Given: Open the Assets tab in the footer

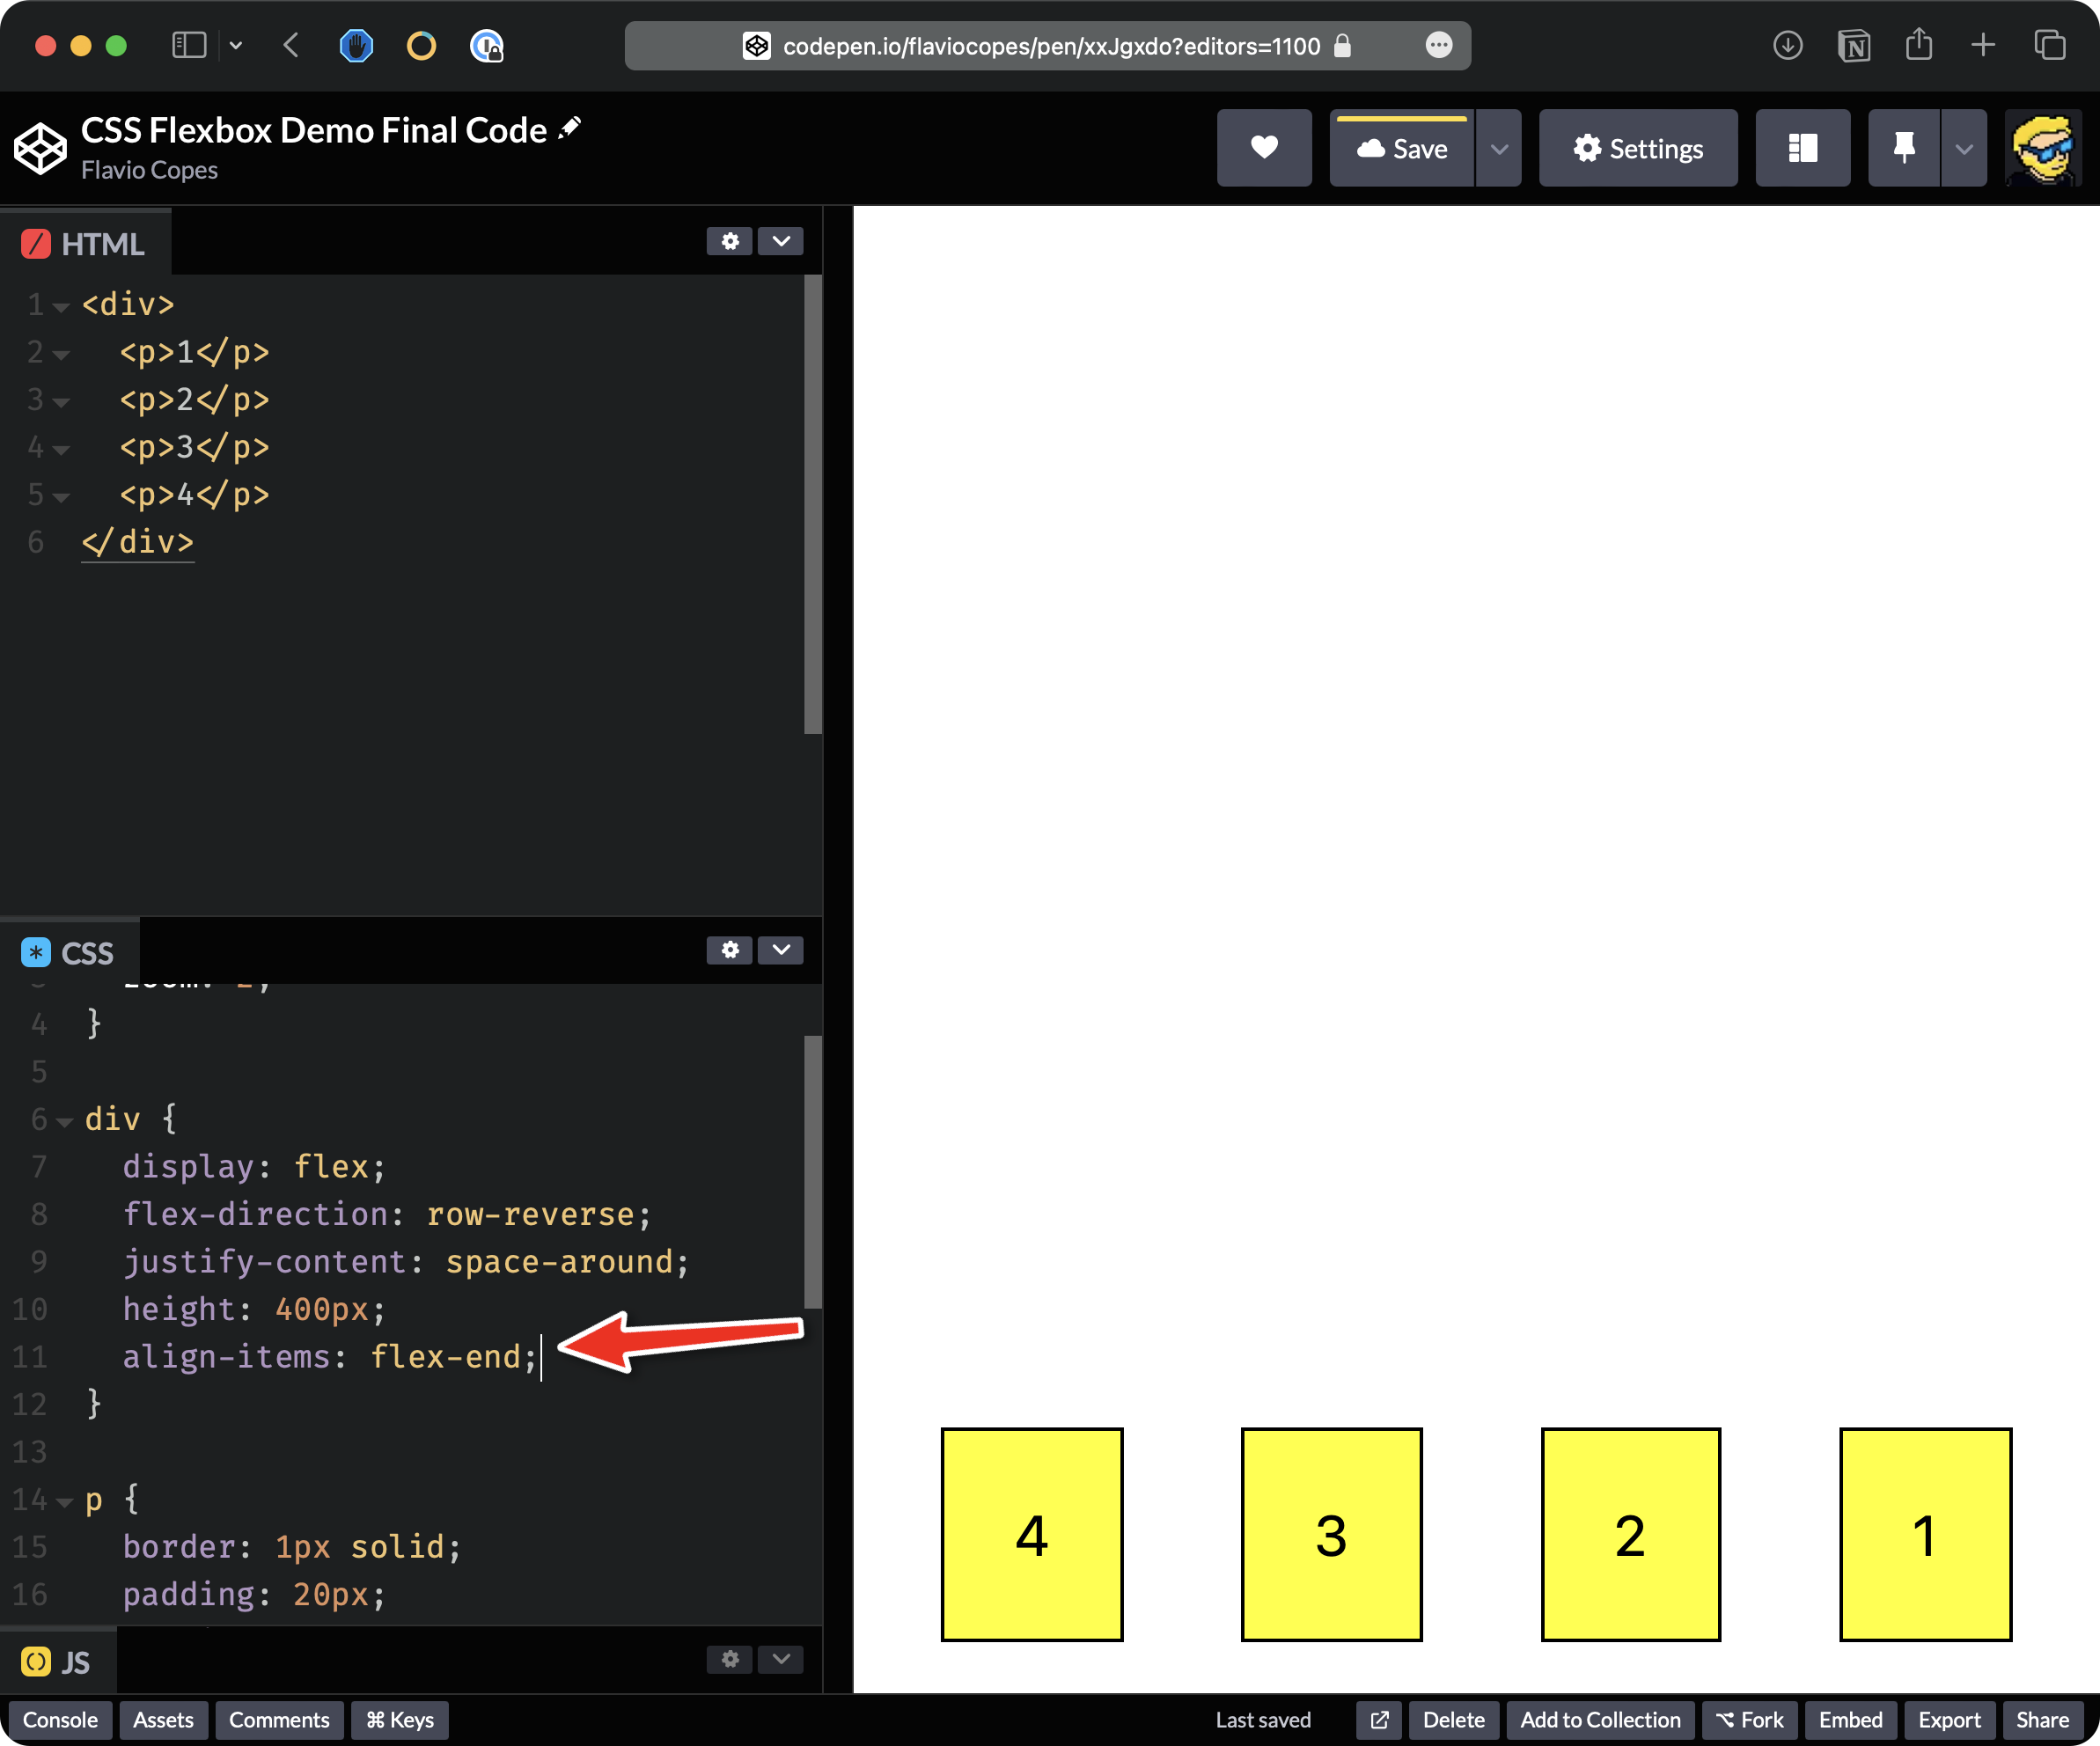Looking at the screenshot, I should point(163,1720).
